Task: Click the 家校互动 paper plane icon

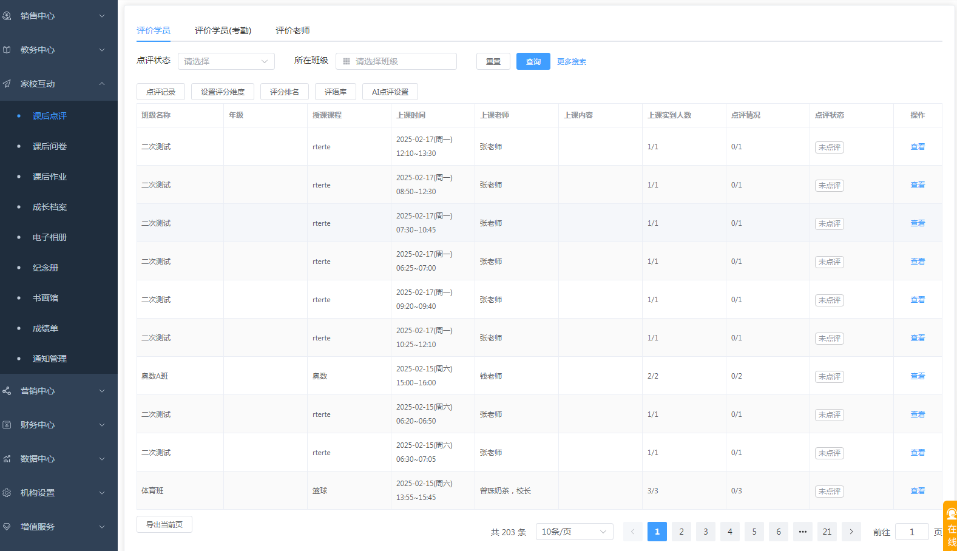Action: (7, 84)
